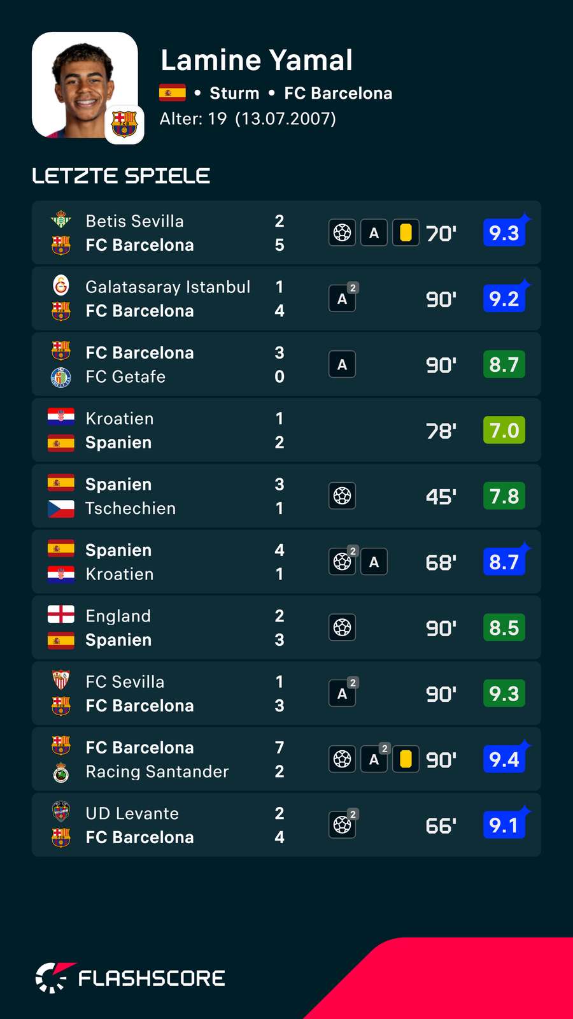Click the 7.0 rating badge for Kroatien match
The height and width of the screenshot is (1019, 573).
[x=504, y=431]
